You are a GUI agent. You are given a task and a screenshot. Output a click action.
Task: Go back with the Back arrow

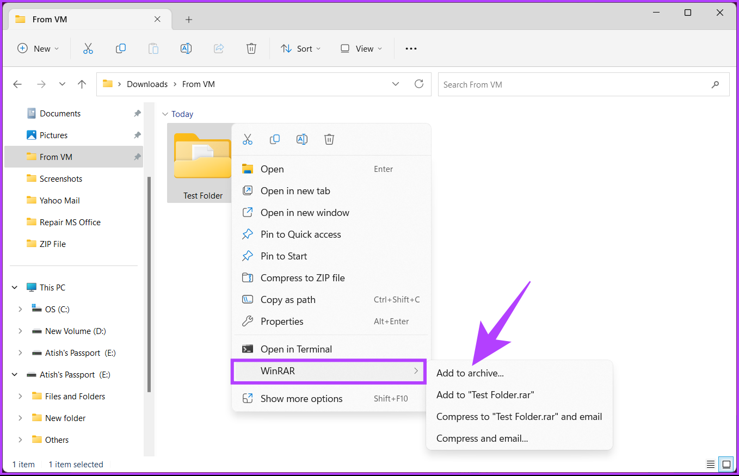tap(17, 84)
